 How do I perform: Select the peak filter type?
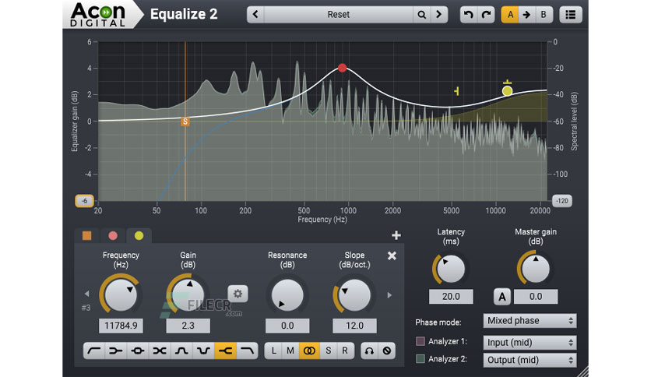click(138, 351)
